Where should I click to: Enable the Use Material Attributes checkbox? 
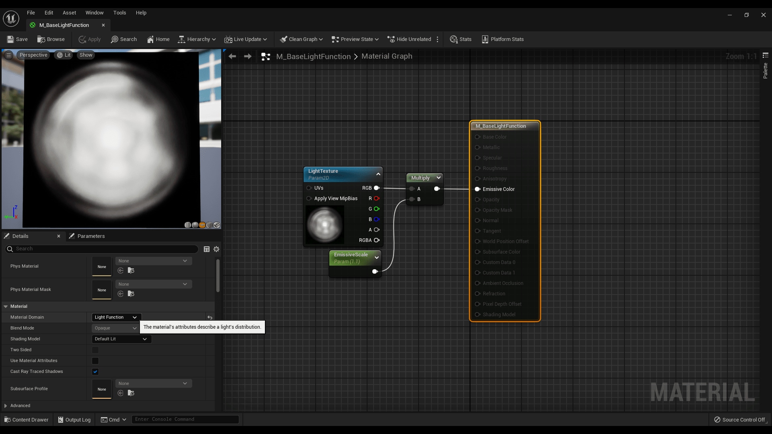click(x=95, y=361)
